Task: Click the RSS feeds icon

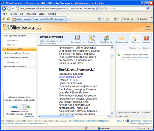Action: pos(107,19)
